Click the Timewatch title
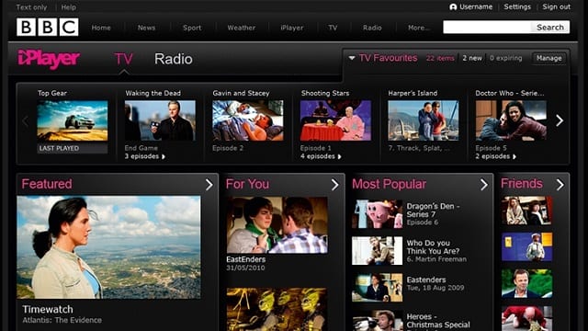 (x=48, y=309)
